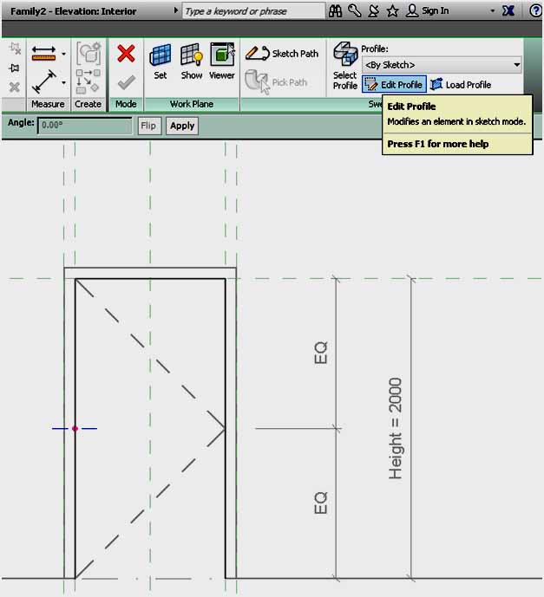The height and width of the screenshot is (597, 544).
Task: Click the Edit Profile button
Action: pyautogui.click(x=394, y=85)
